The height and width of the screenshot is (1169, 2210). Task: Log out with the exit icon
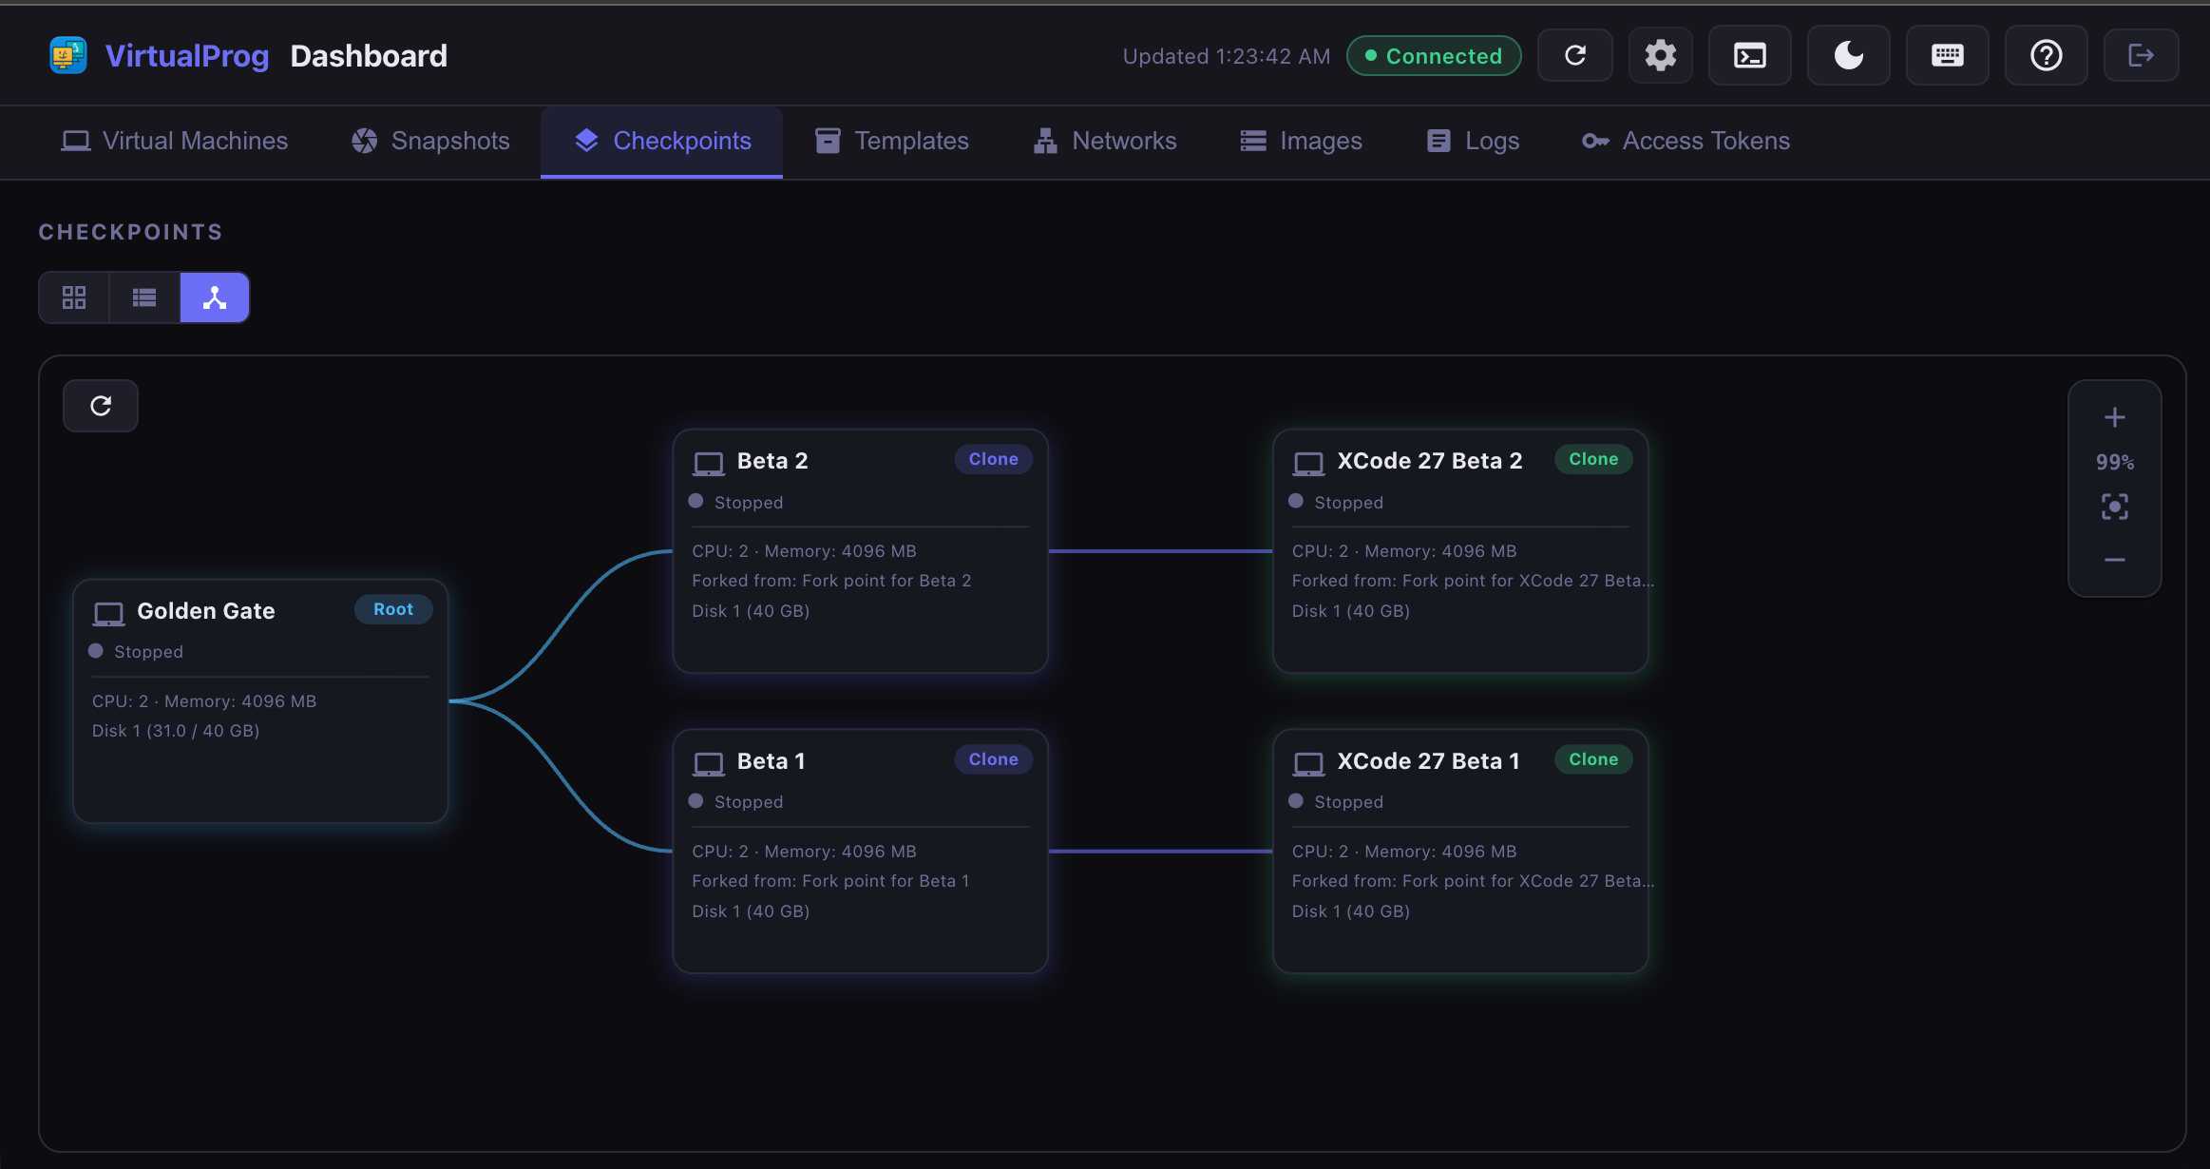[x=2141, y=56]
